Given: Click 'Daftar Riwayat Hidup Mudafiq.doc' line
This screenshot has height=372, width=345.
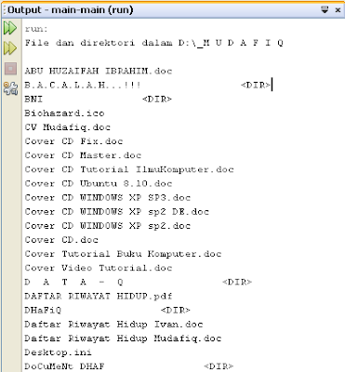Looking at the screenshot, I should [x=123, y=339].
